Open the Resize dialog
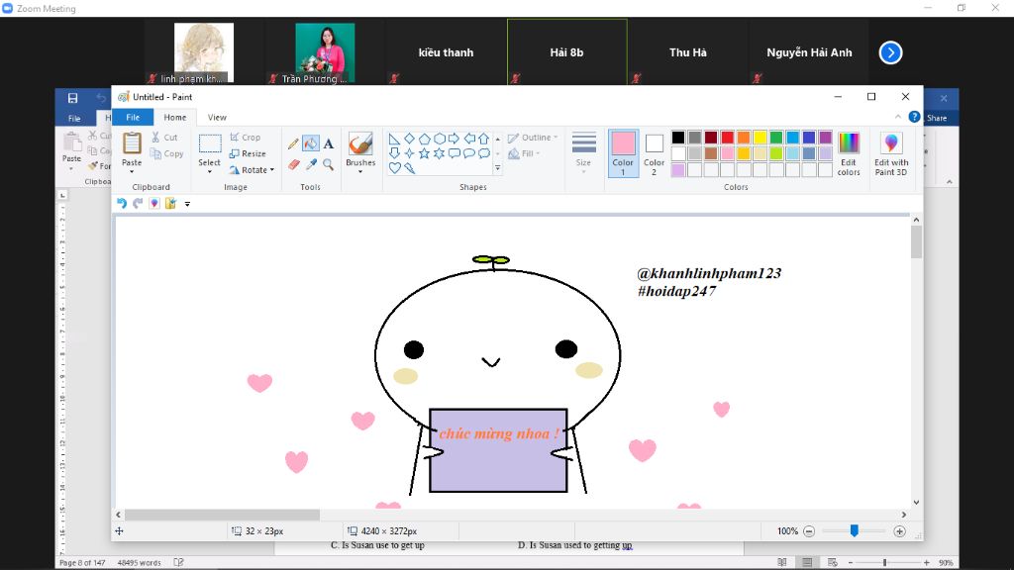 click(248, 153)
